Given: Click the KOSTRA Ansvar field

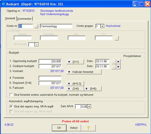Looking at the screenshot, I should point(23,38).
